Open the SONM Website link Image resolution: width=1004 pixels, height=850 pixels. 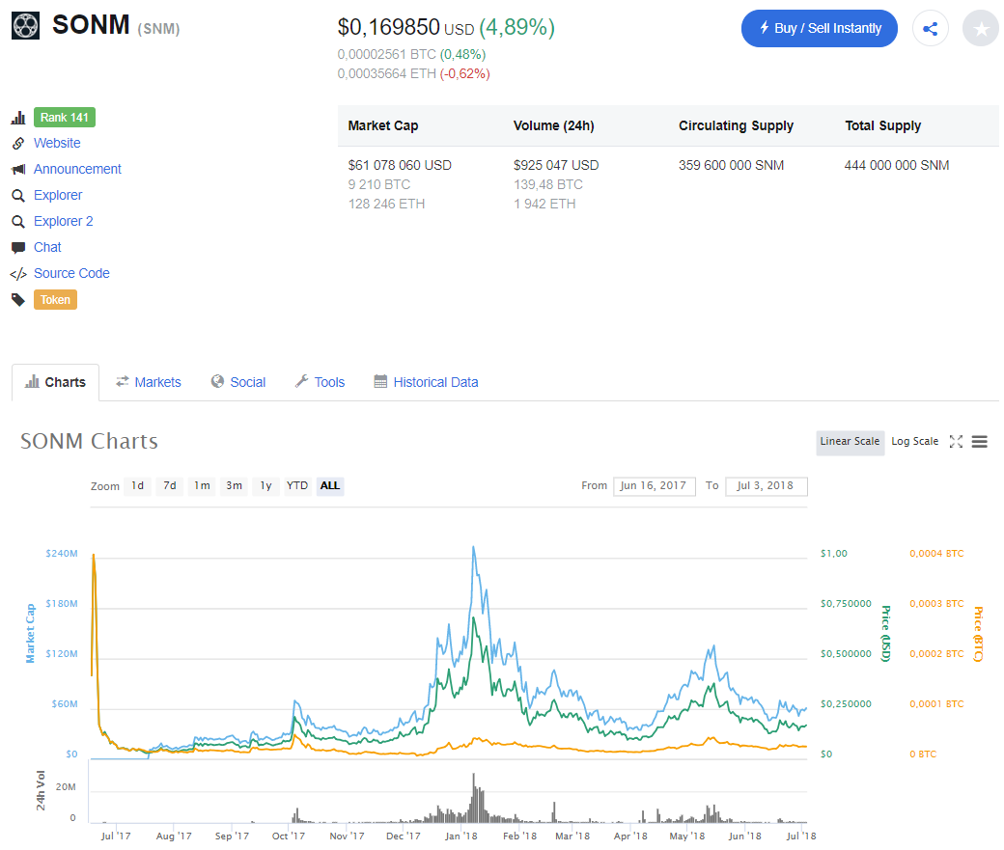57,144
